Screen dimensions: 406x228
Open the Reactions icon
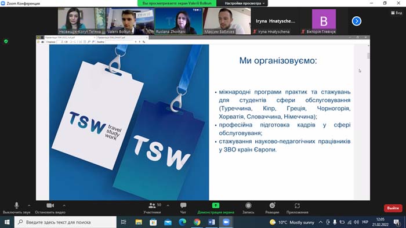point(272,205)
